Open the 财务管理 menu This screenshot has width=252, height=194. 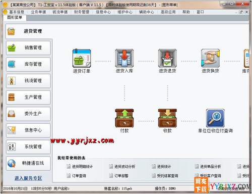(82, 12)
